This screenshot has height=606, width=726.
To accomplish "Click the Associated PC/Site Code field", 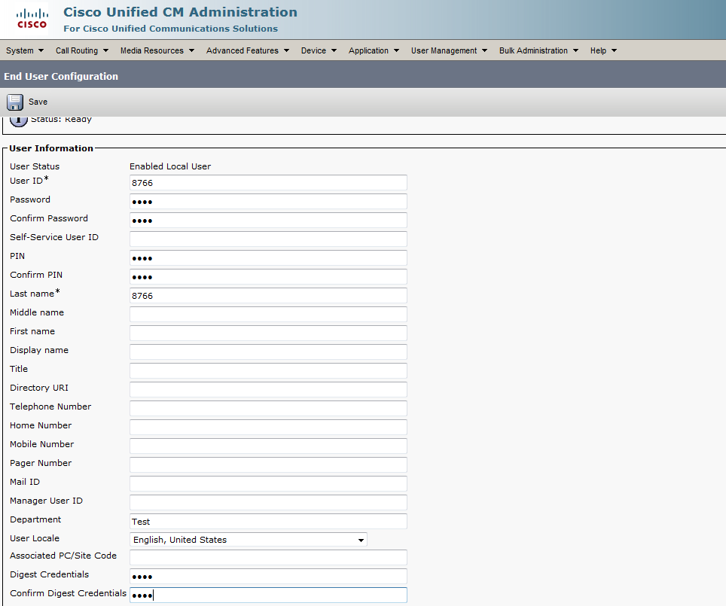I will pos(268,557).
